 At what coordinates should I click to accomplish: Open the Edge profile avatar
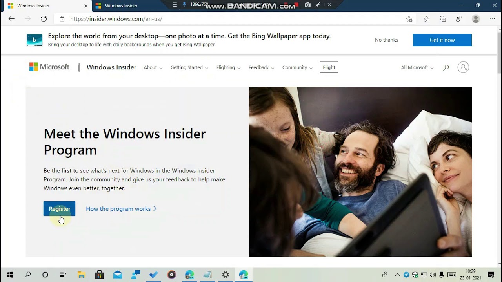tap(476, 19)
